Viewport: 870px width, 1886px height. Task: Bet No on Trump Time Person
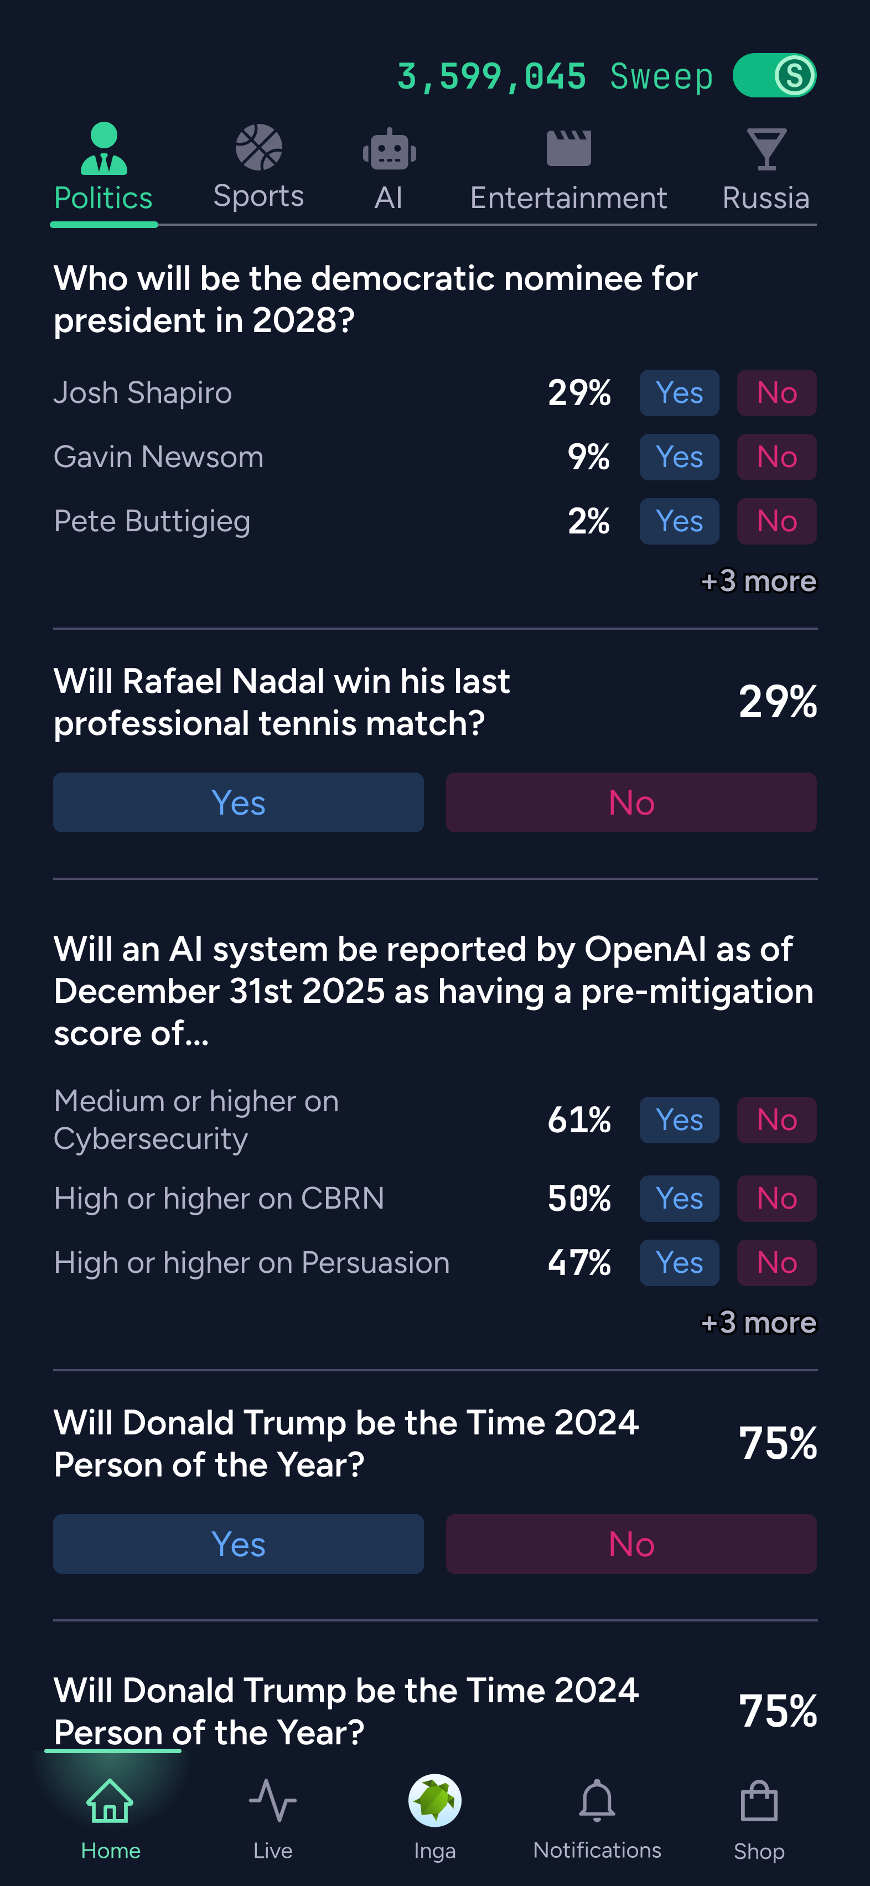click(631, 1544)
